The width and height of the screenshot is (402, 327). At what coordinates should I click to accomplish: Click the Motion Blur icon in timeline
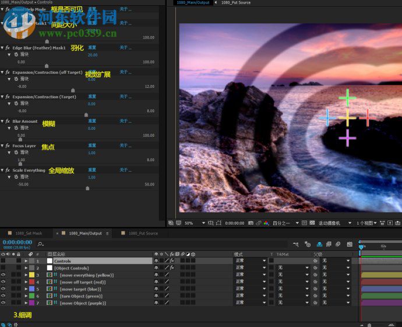pyautogui.click(x=338, y=244)
